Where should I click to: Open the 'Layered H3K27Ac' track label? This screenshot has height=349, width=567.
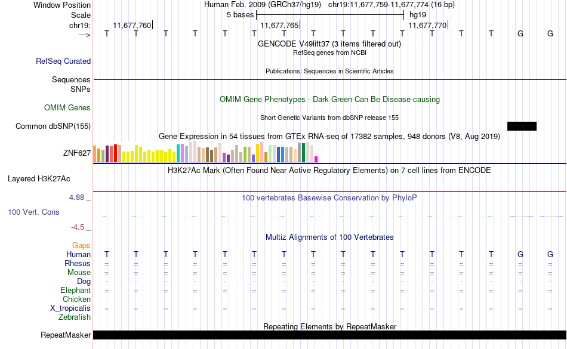point(39,179)
